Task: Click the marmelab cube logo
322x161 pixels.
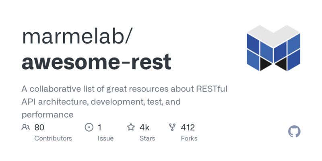Action: [274, 48]
